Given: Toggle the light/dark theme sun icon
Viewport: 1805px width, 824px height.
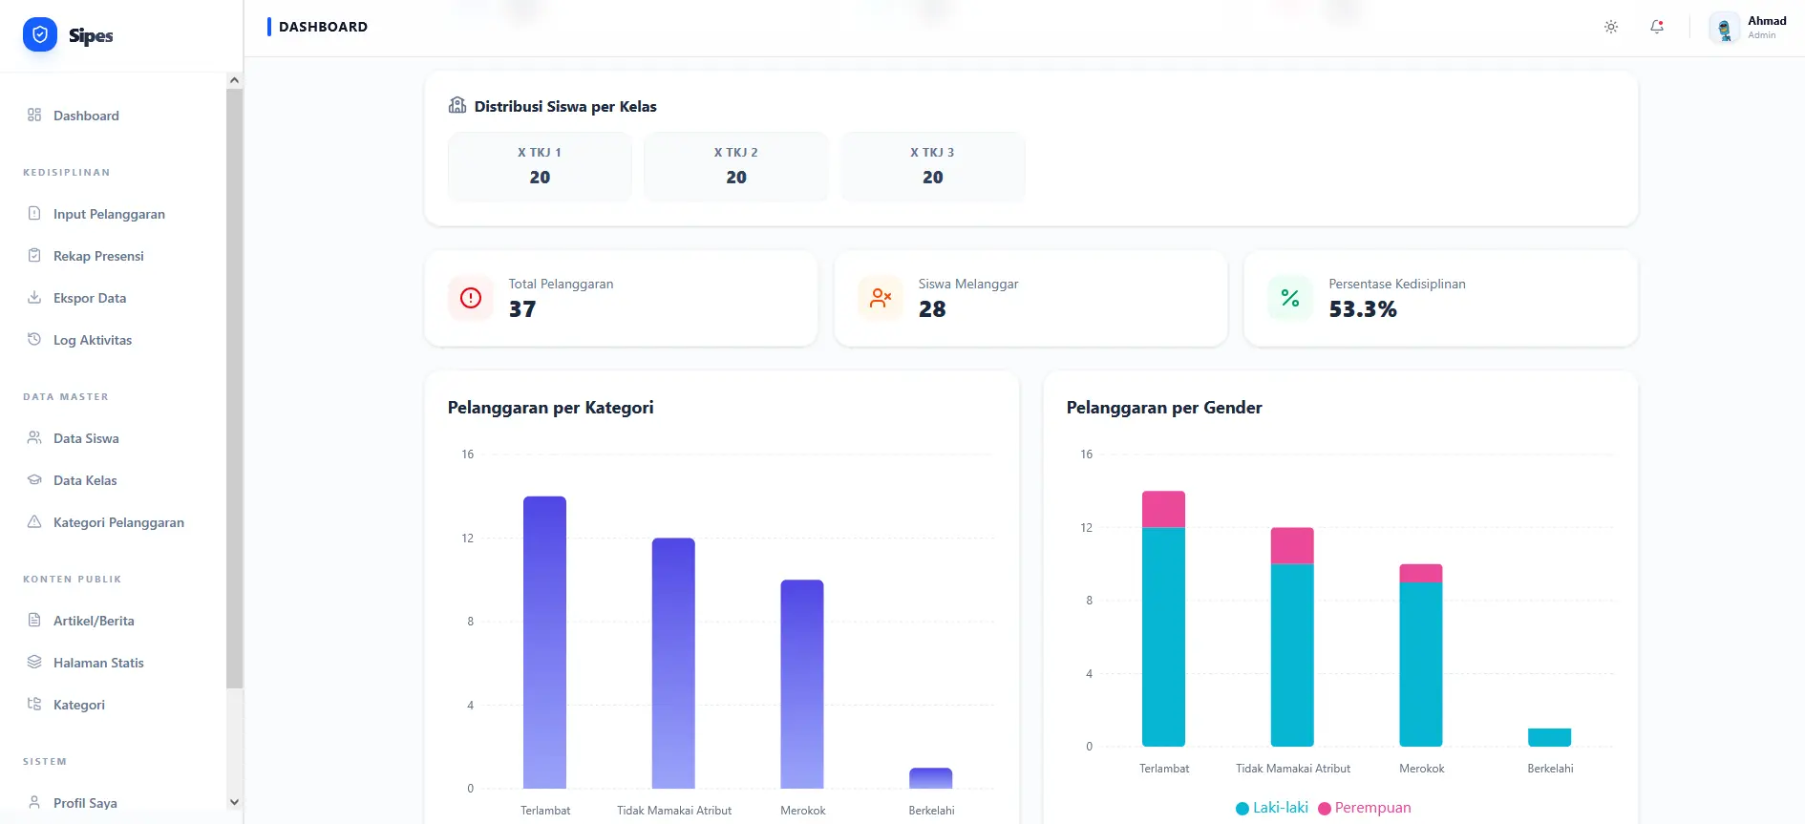Looking at the screenshot, I should (x=1610, y=27).
